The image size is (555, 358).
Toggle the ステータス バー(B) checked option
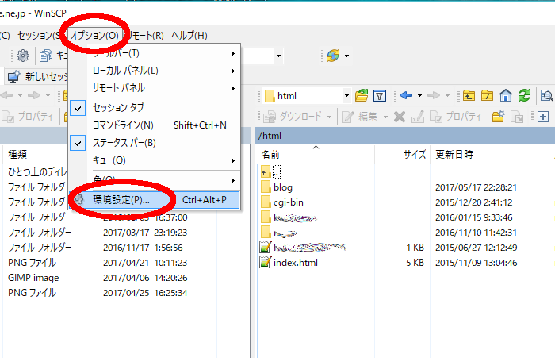coord(124,143)
